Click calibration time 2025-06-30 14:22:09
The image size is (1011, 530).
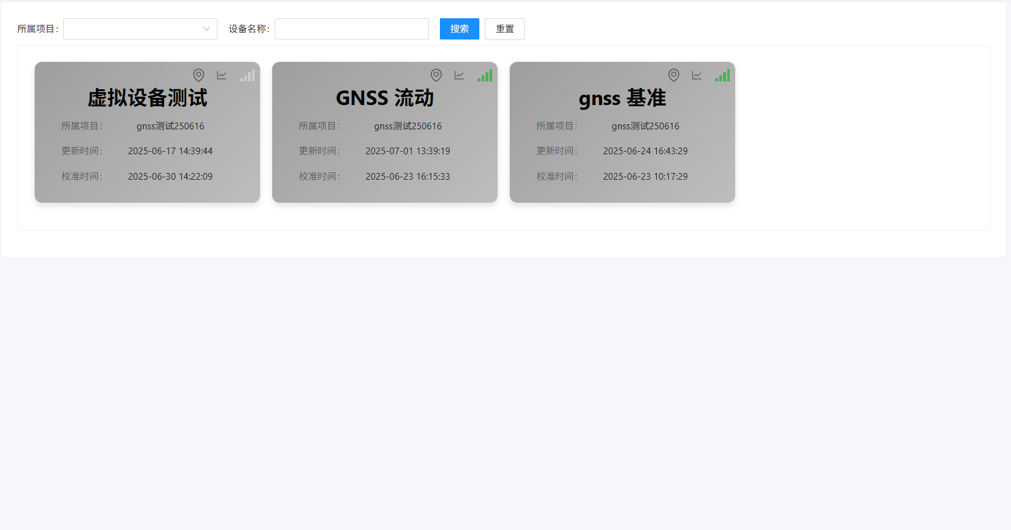point(170,177)
